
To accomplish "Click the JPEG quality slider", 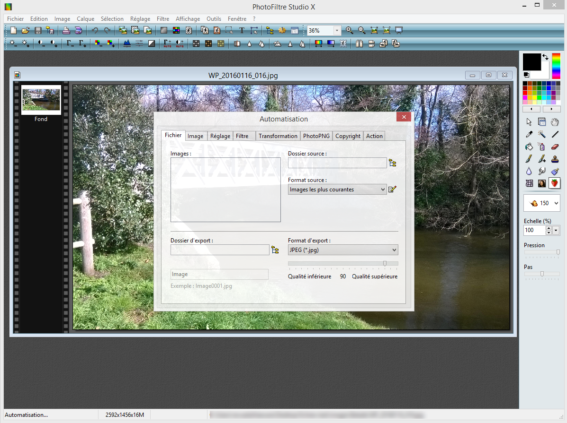I will point(343,264).
